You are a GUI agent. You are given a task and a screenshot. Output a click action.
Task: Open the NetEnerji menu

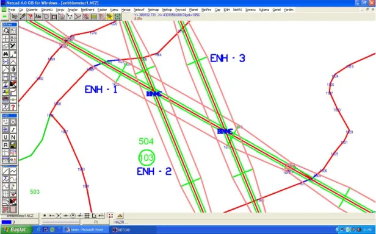tap(87, 10)
